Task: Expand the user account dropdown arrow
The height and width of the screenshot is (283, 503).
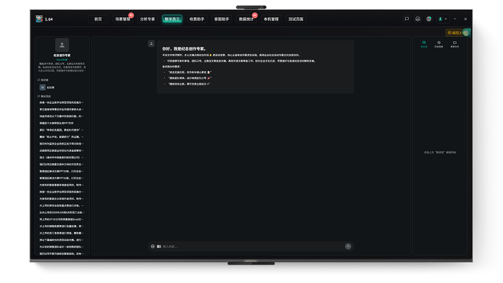Action: click(x=446, y=19)
